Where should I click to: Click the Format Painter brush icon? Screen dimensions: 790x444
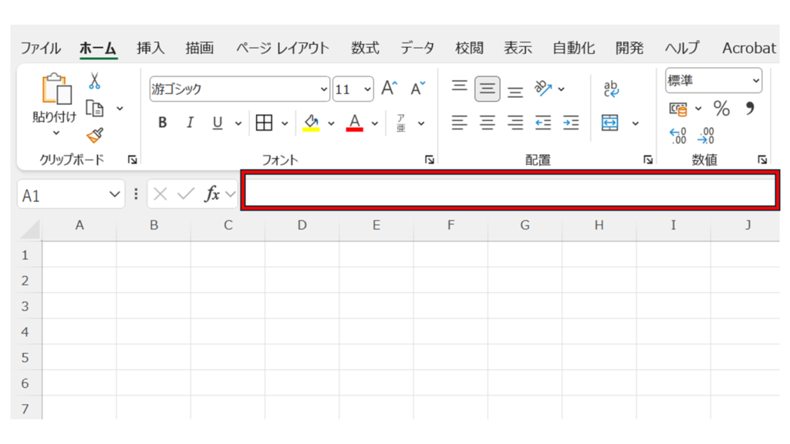[94, 136]
